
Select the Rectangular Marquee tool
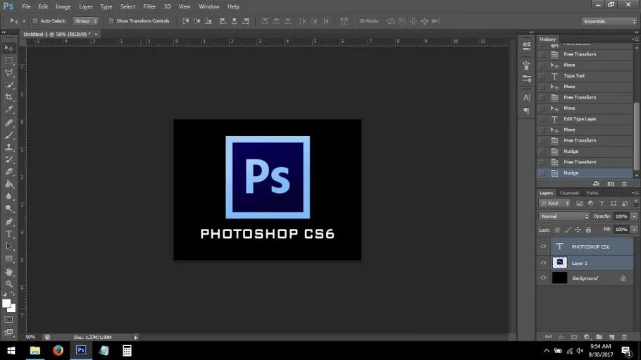coord(8,61)
